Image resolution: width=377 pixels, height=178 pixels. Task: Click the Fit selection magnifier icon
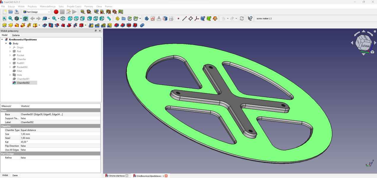point(10,18)
